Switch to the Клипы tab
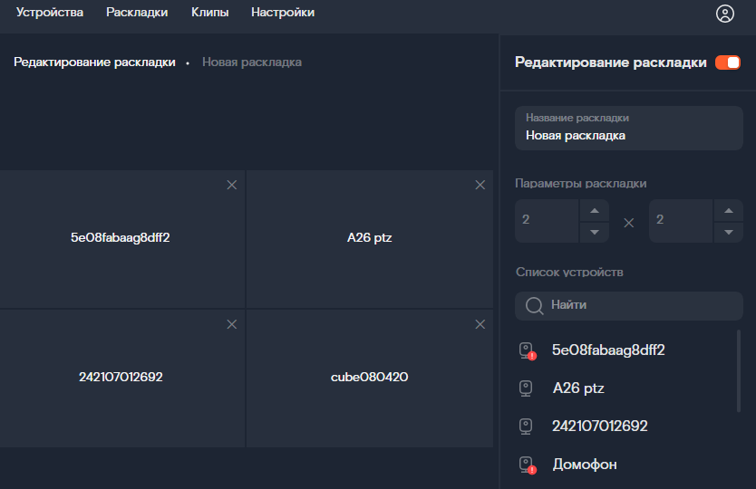 click(209, 13)
